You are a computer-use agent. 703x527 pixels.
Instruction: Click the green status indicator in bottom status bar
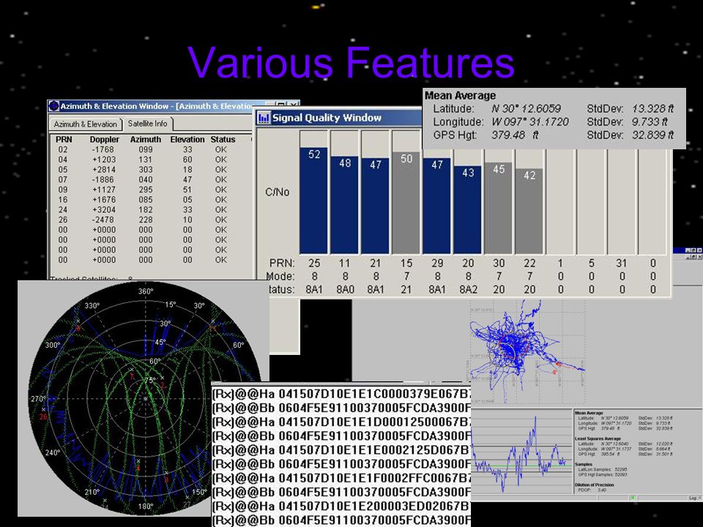(x=633, y=498)
